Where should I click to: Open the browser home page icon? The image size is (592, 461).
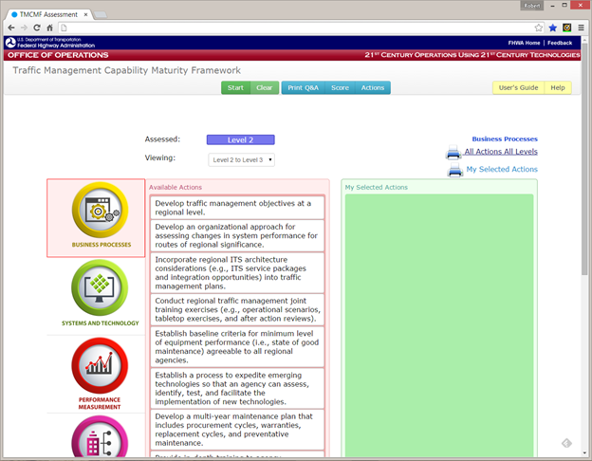click(x=49, y=28)
